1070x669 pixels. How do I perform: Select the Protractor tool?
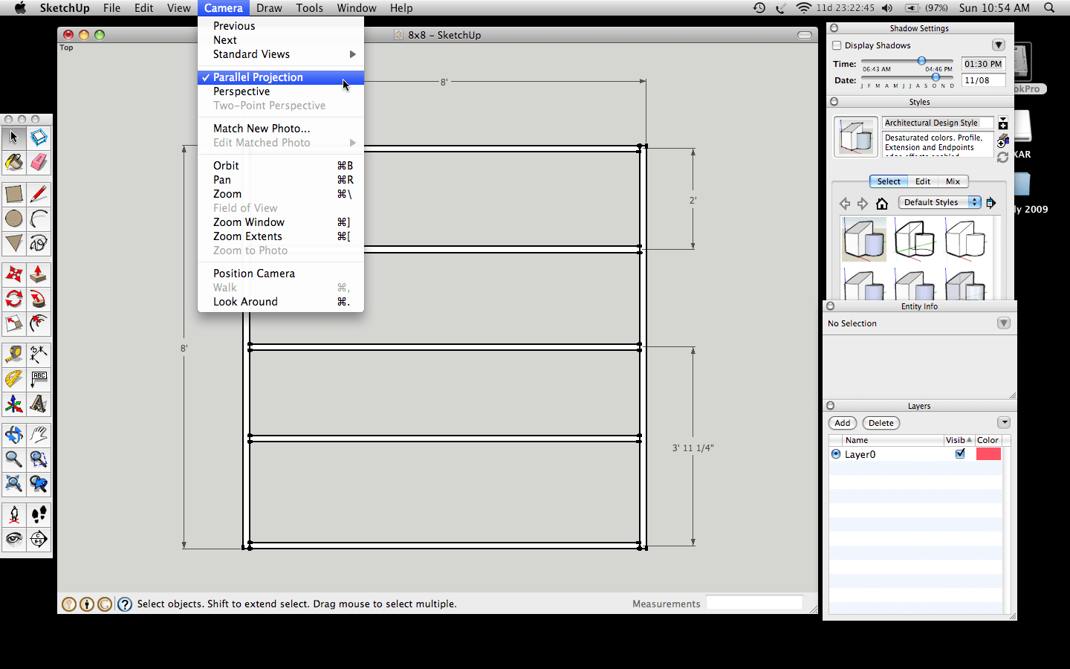pyautogui.click(x=13, y=380)
